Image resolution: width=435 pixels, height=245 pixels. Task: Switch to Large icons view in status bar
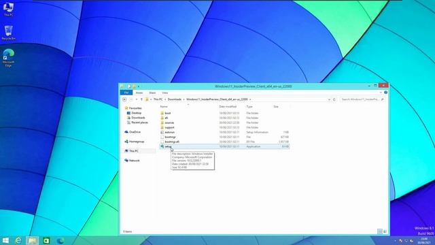[385, 231]
